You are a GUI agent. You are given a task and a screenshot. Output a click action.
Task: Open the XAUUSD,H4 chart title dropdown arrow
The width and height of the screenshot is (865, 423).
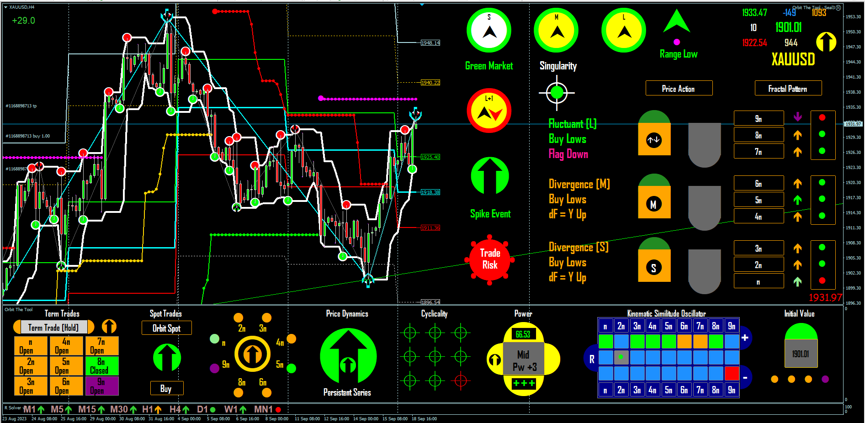(x=6, y=7)
